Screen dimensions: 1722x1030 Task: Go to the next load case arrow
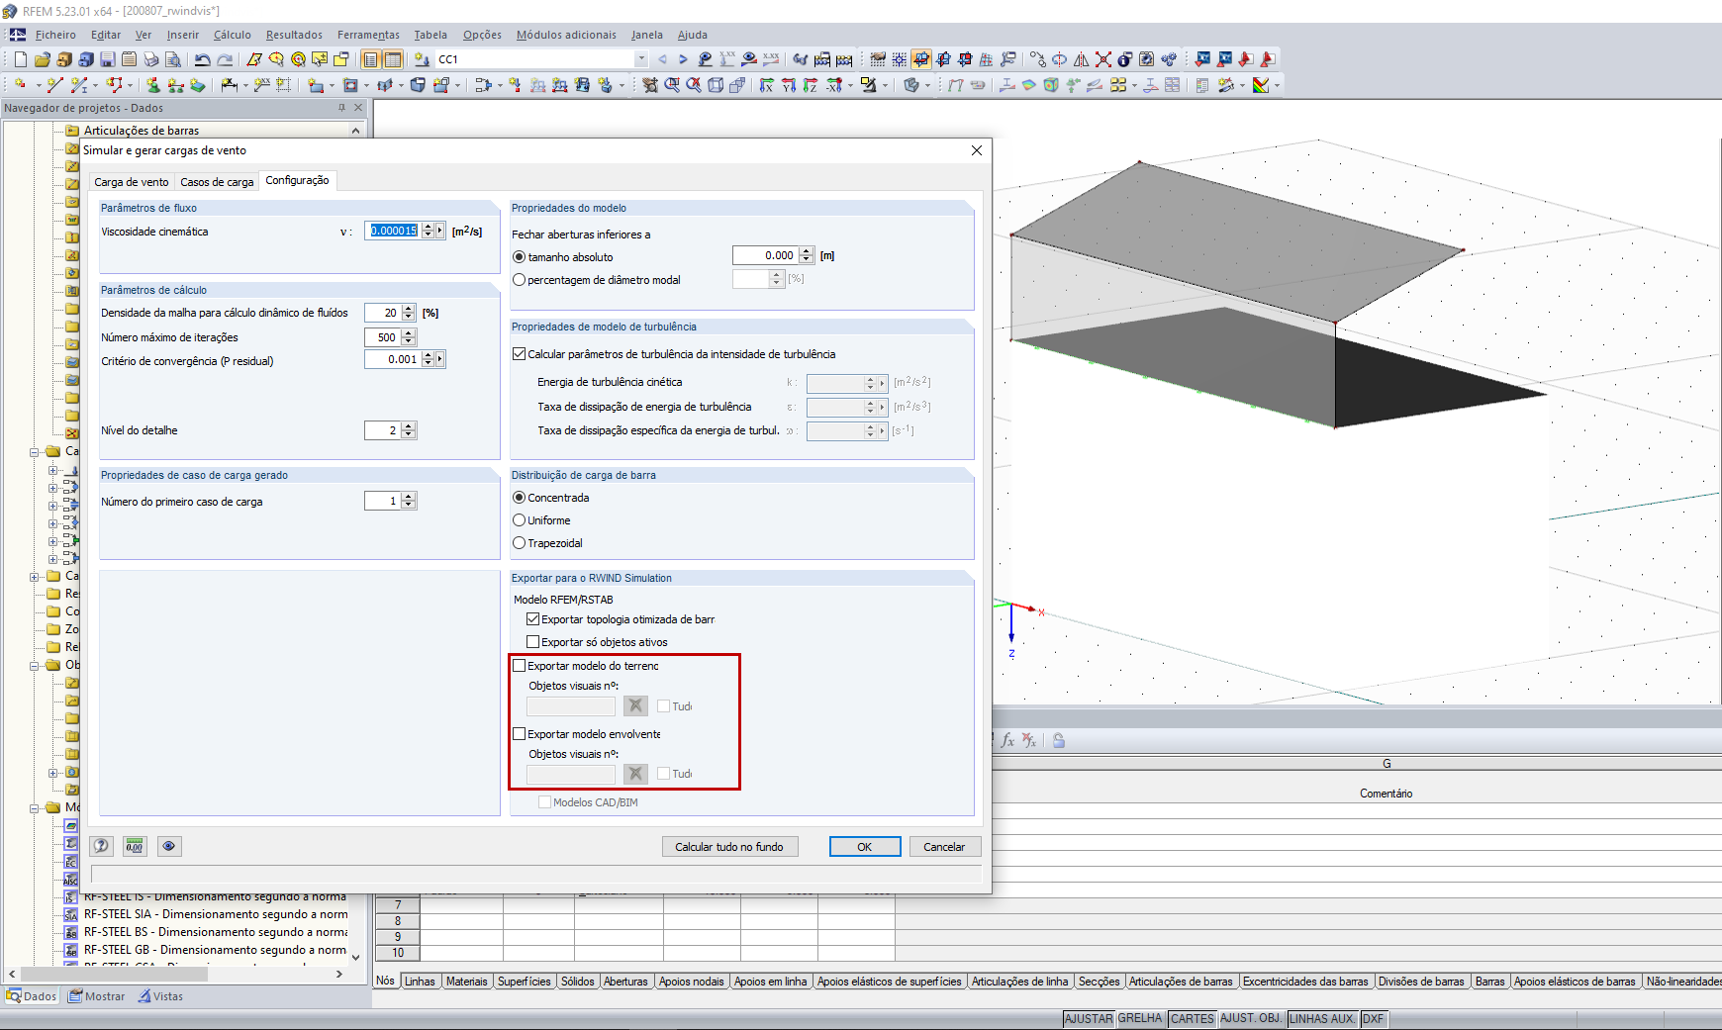tap(683, 59)
